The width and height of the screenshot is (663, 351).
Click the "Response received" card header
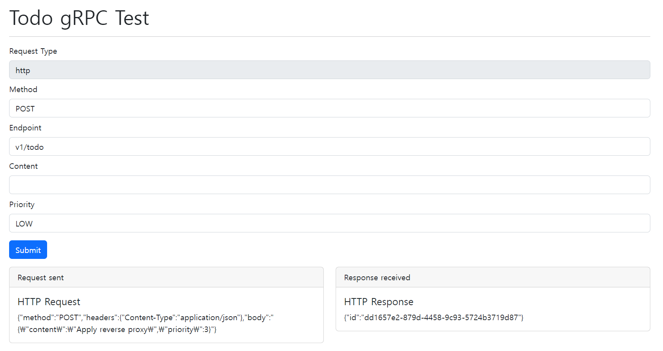tap(493, 277)
